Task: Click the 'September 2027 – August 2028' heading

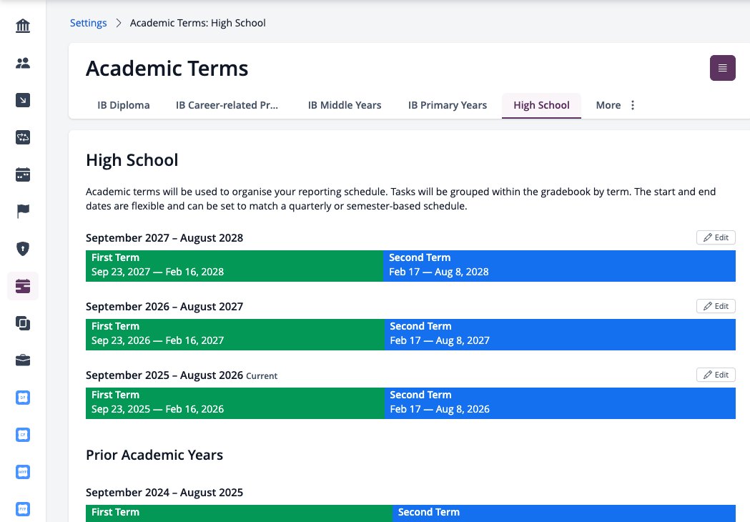Action: tap(164, 238)
